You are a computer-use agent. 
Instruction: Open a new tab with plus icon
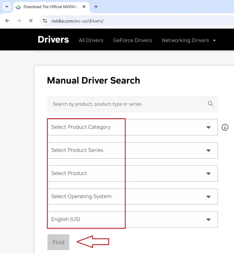[96, 7]
